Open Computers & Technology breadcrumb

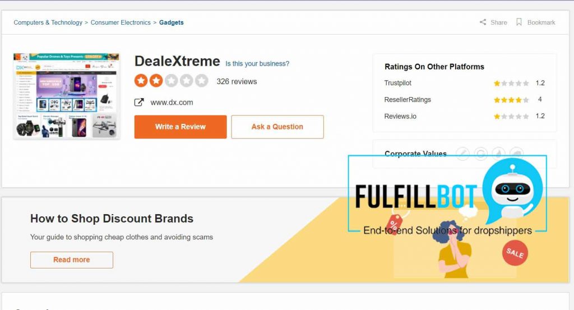48,22
